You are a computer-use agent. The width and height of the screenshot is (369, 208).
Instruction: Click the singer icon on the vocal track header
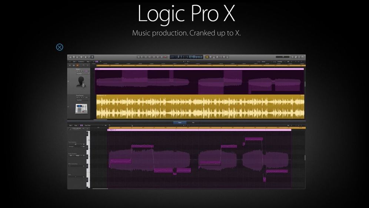tap(82, 82)
